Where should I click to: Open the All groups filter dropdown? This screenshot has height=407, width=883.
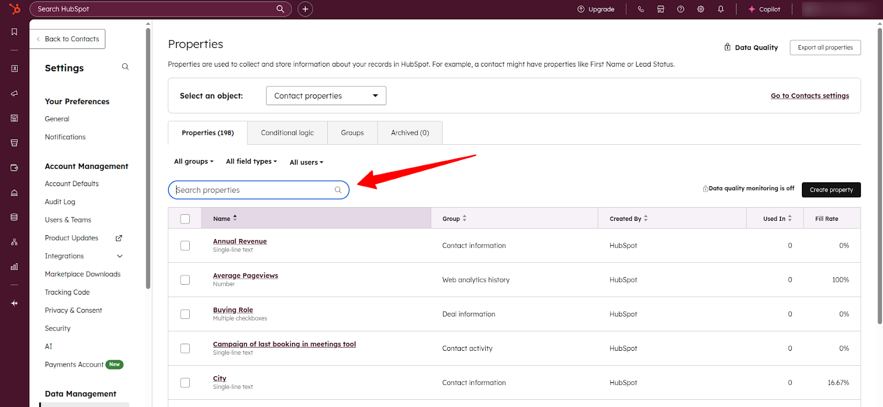tap(194, 161)
